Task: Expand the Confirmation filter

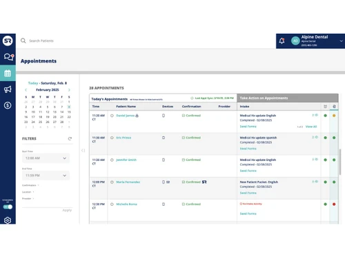Action: [30, 185]
